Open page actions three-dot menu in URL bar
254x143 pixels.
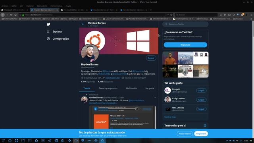coord(167,15)
